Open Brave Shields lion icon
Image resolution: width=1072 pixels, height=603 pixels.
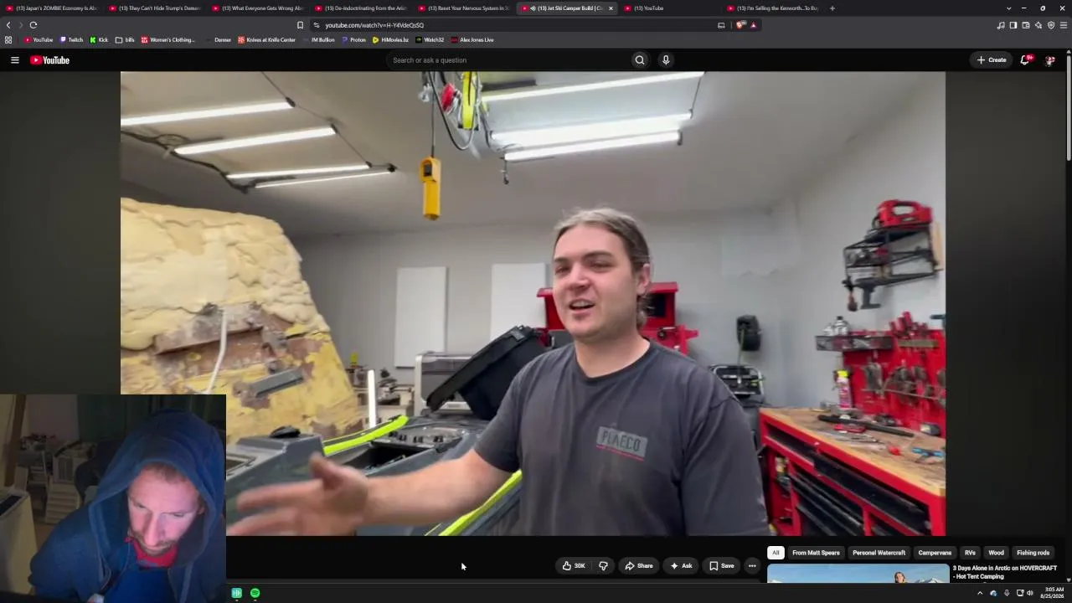tap(741, 25)
